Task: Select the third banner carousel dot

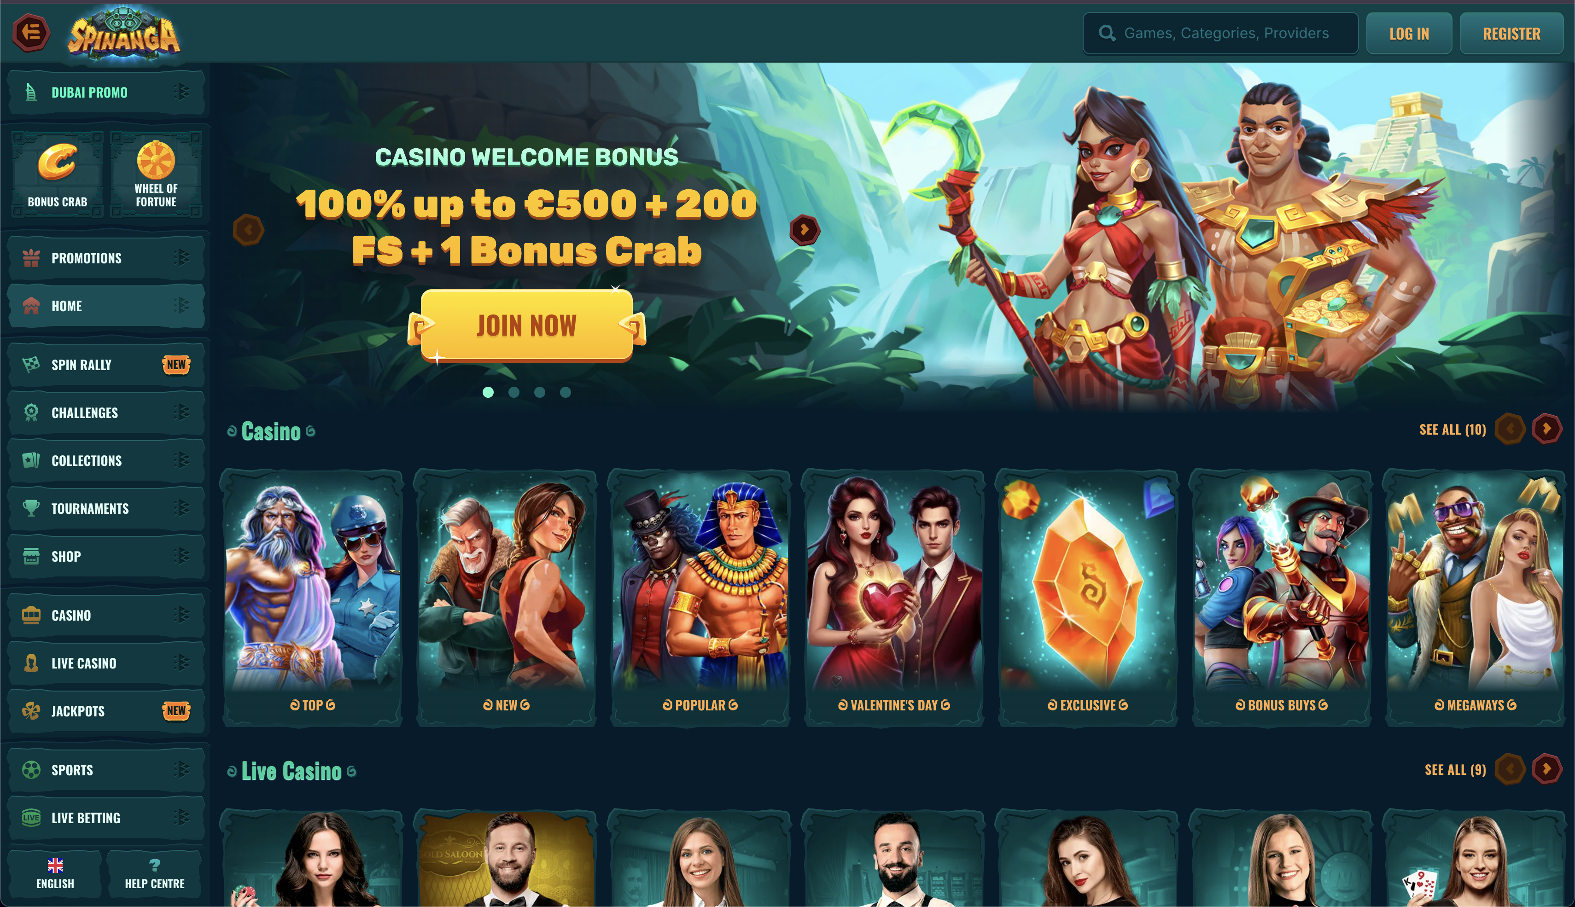Action: click(540, 392)
